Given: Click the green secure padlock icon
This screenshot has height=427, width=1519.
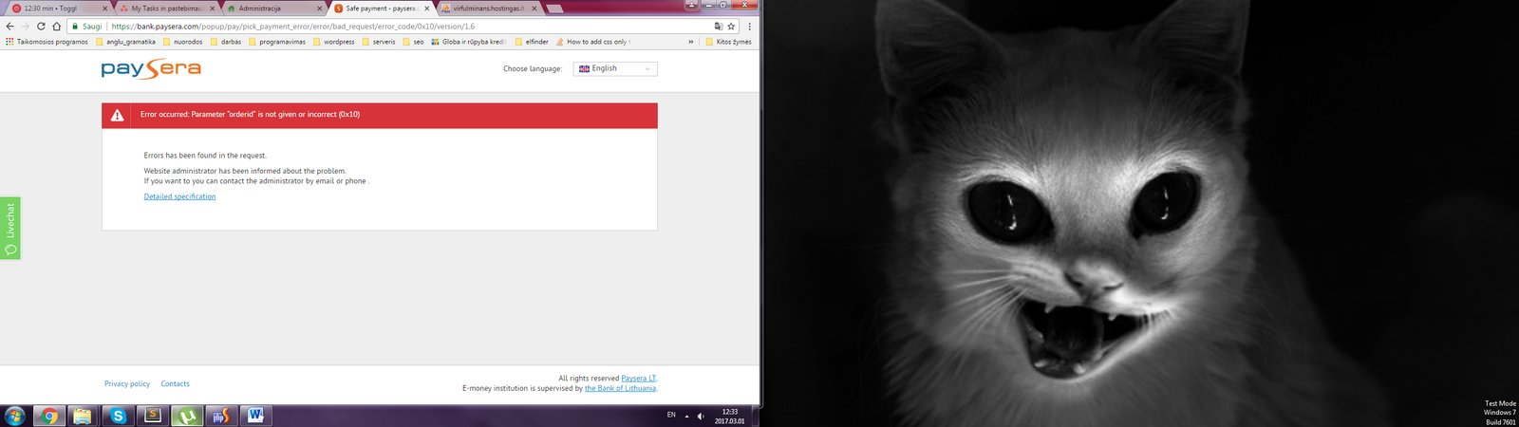Looking at the screenshot, I should (x=75, y=27).
